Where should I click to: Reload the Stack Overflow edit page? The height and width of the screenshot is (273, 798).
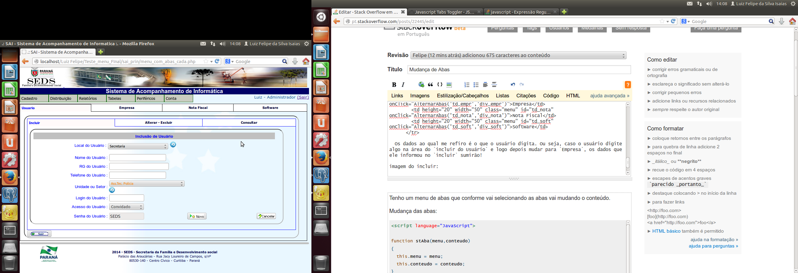click(x=674, y=21)
